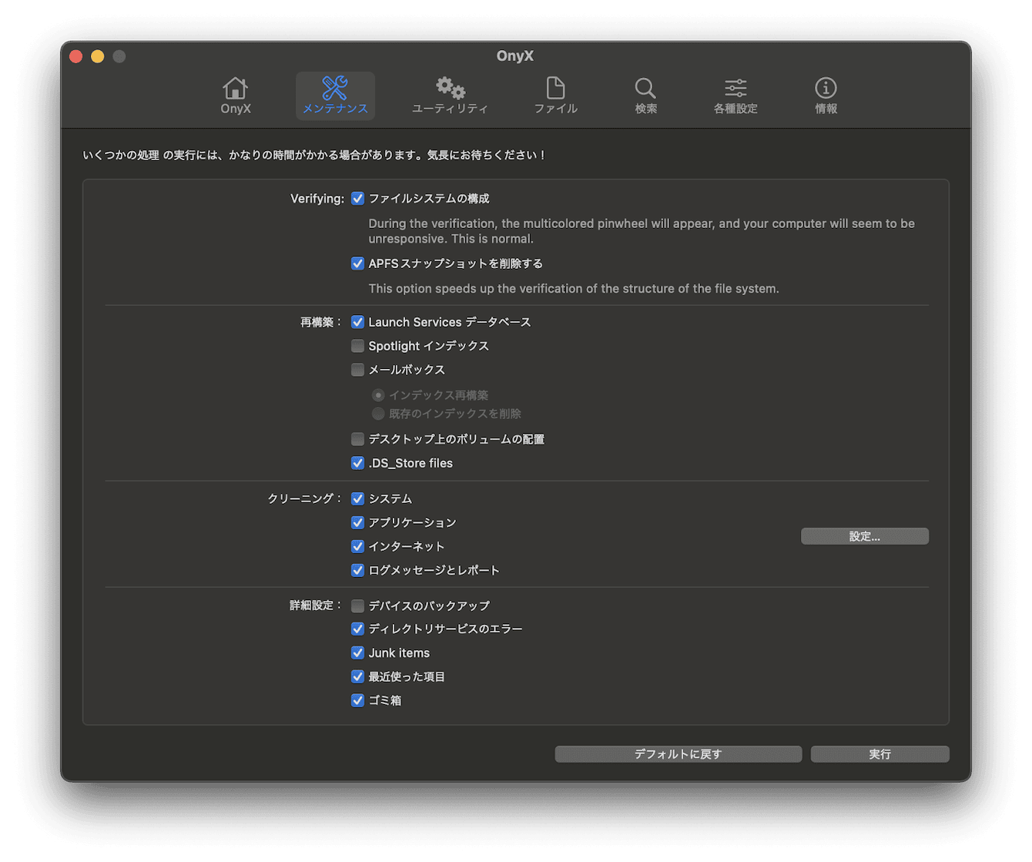Image resolution: width=1032 pixels, height=862 pixels.
Task: Toggle .DS_Store files checkbox
Action: coord(357,463)
